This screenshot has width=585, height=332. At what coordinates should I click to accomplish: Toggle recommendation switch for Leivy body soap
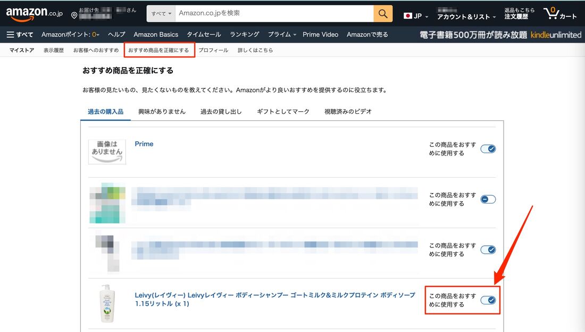(488, 300)
